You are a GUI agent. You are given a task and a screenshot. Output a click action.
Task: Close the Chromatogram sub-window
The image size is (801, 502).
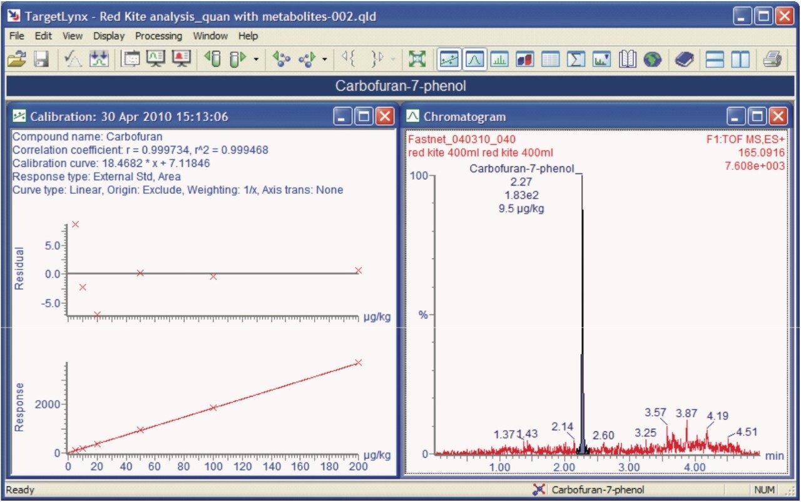(x=778, y=116)
